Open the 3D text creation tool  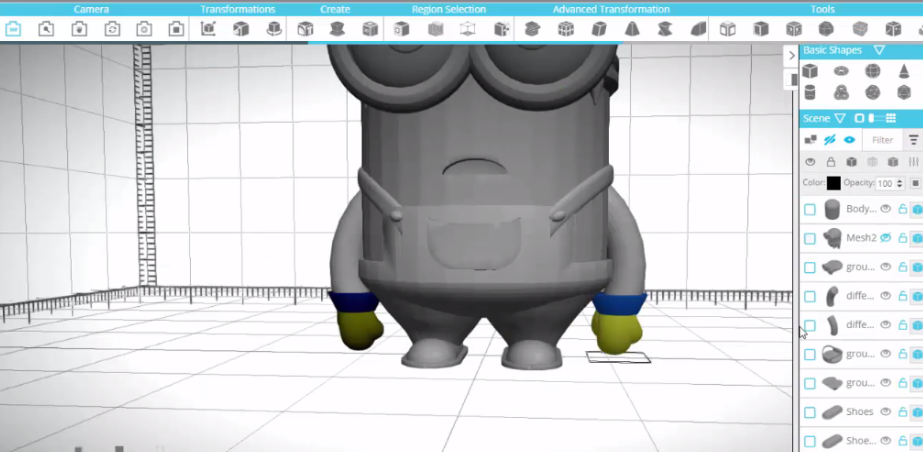pyautogui.click(x=305, y=29)
